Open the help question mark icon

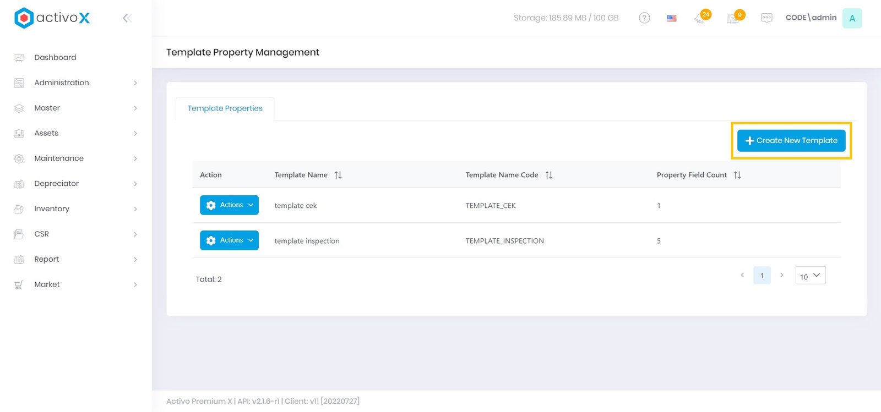coord(644,18)
